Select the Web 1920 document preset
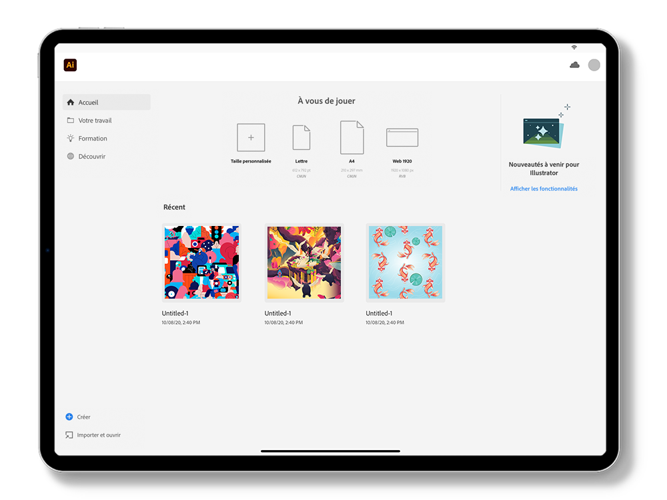The height and width of the screenshot is (500, 667). 402,137
